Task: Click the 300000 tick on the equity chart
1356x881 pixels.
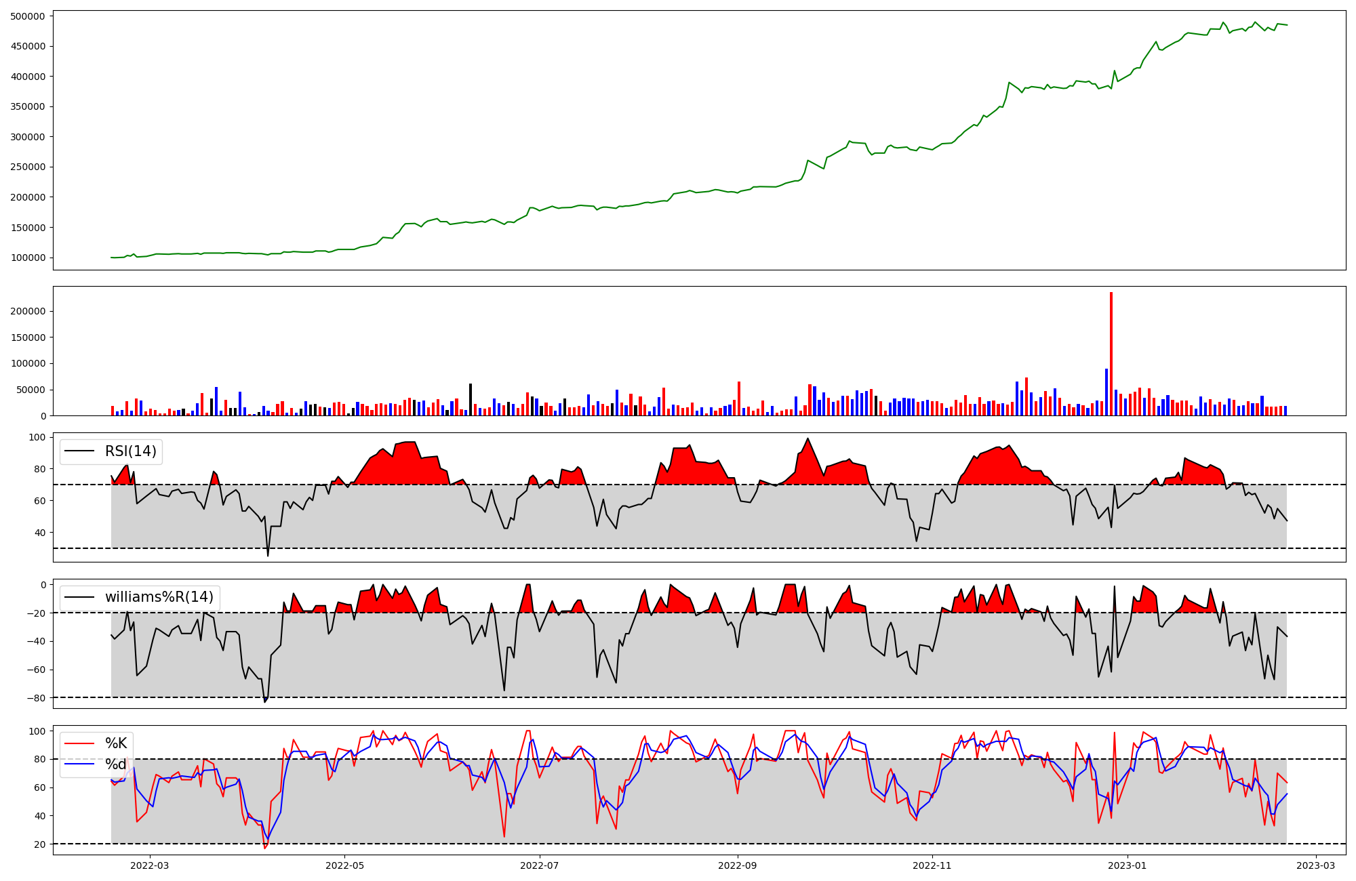Action: [x=28, y=137]
